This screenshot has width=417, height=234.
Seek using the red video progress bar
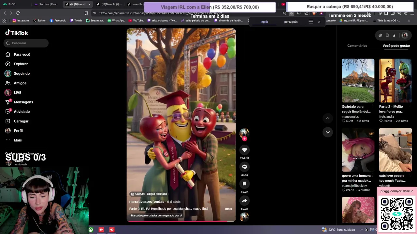181,221
